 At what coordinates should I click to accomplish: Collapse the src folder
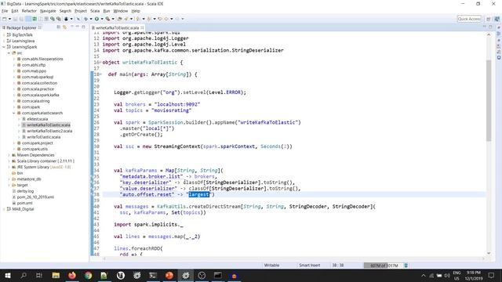(9, 53)
